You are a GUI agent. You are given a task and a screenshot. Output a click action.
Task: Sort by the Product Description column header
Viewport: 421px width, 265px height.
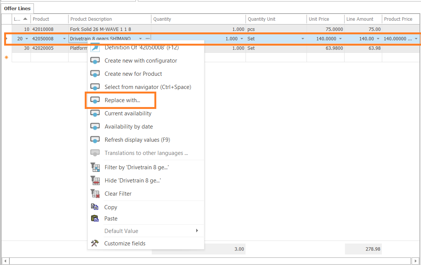[x=110, y=19]
